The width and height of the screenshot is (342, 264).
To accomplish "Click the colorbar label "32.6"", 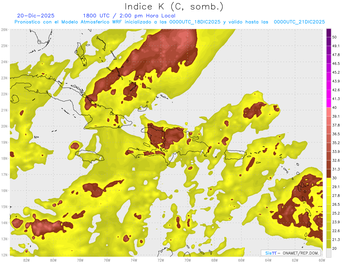I will point(336,160).
